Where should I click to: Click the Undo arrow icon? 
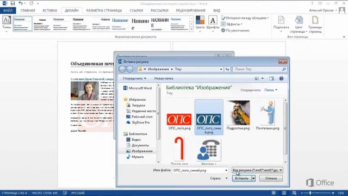click(x=21, y=3)
